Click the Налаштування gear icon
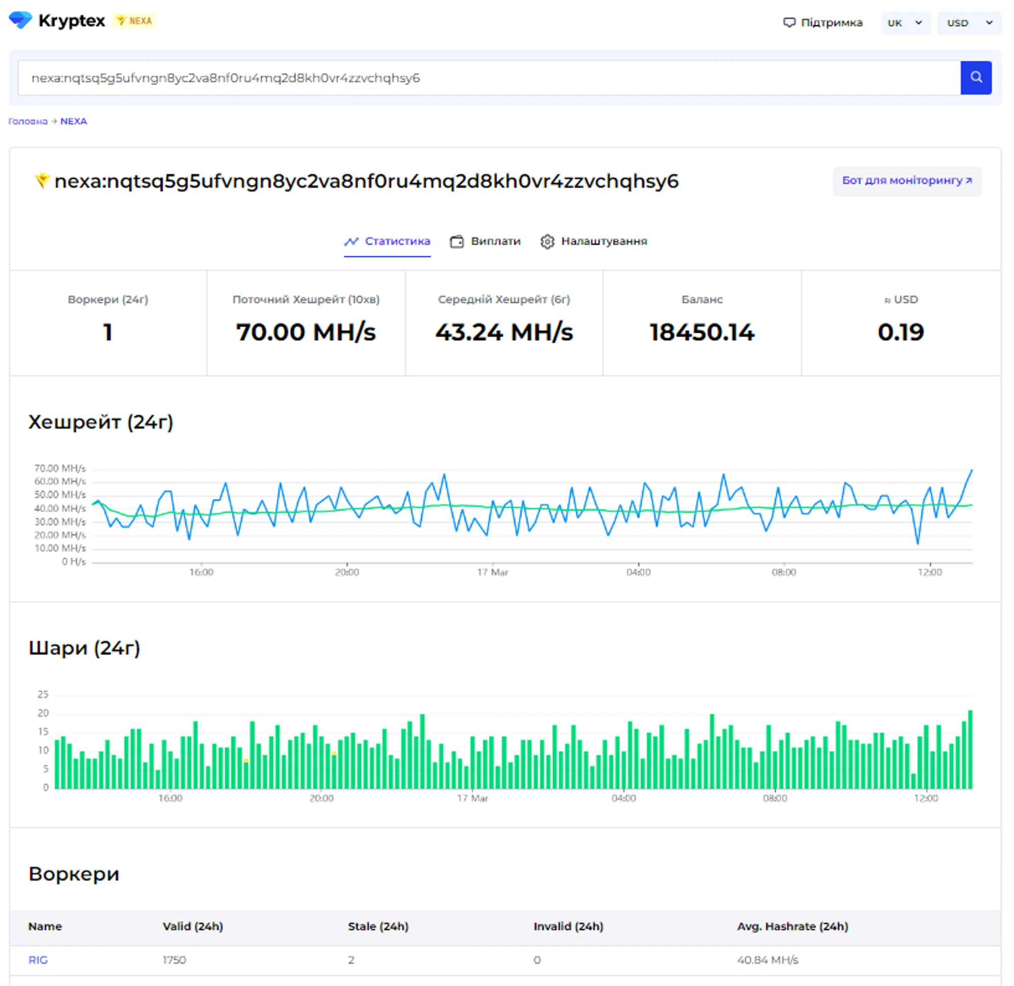Viewport: 1014px width, 986px height. [x=547, y=242]
